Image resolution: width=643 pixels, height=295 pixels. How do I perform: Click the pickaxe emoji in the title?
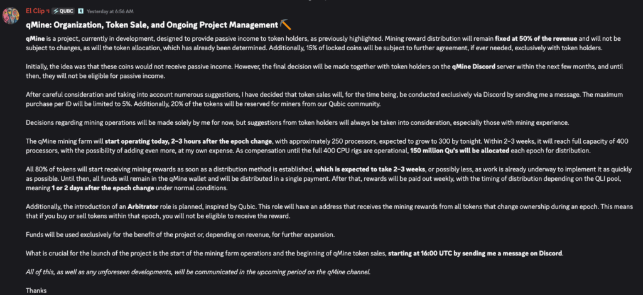click(x=286, y=24)
